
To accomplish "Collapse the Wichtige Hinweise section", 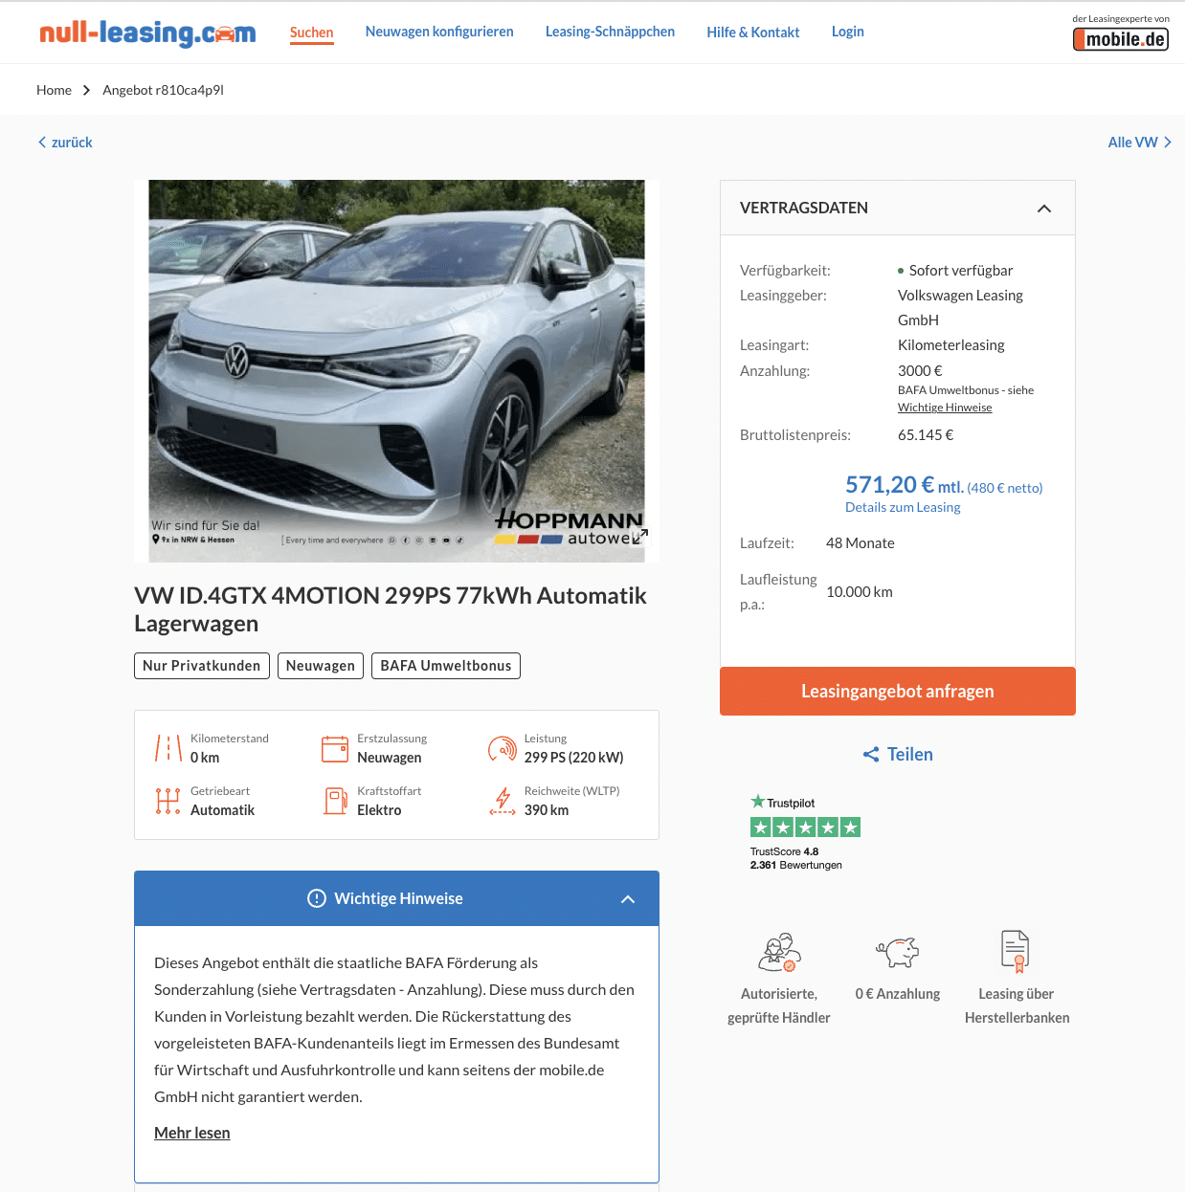I will [628, 899].
